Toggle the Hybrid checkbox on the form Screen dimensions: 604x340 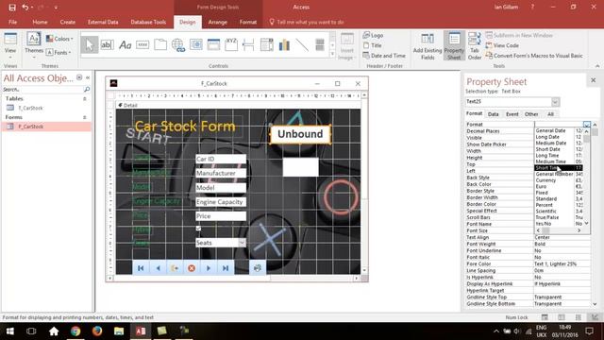pyautogui.click(x=198, y=229)
